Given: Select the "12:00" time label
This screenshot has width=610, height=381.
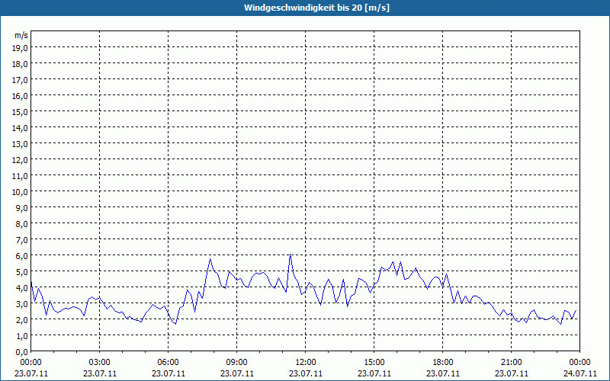Looking at the screenshot, I should click(306, 363).
